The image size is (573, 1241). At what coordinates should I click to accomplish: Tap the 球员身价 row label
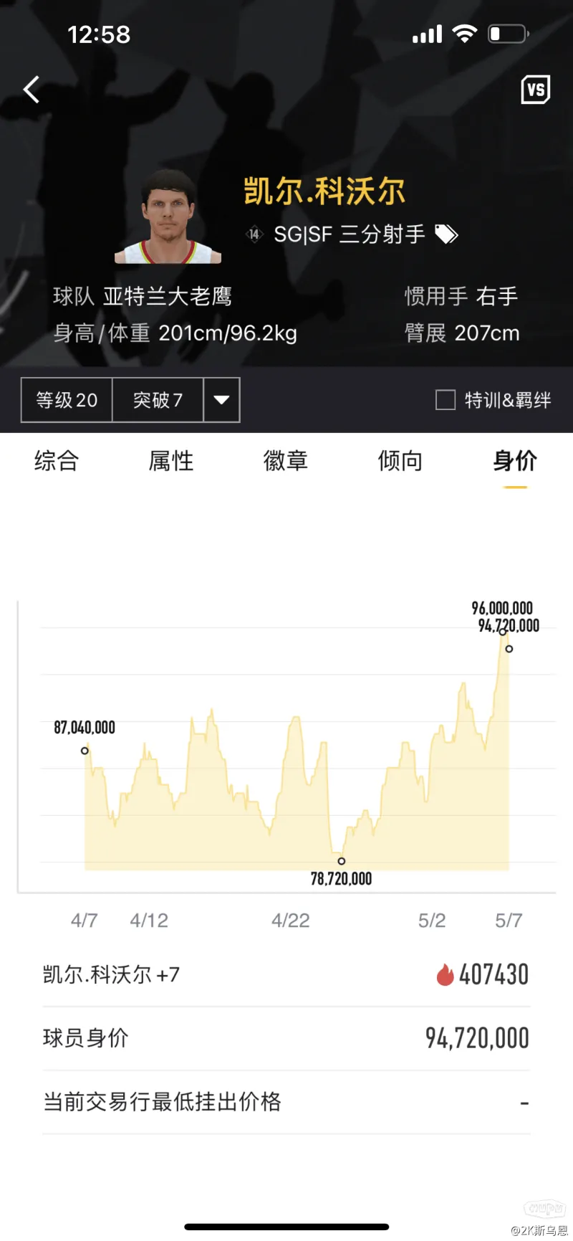(x=86, y=1038)
